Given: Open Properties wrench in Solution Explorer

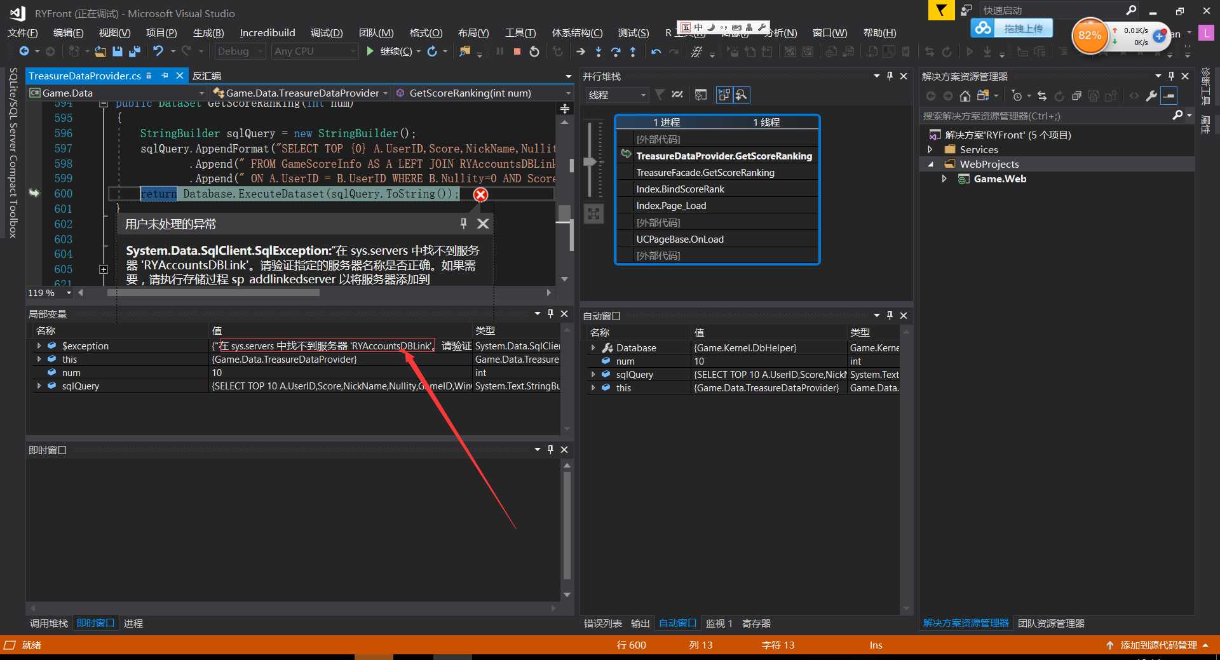Looking at the screenshot, I should click(x=1151, y=96).
